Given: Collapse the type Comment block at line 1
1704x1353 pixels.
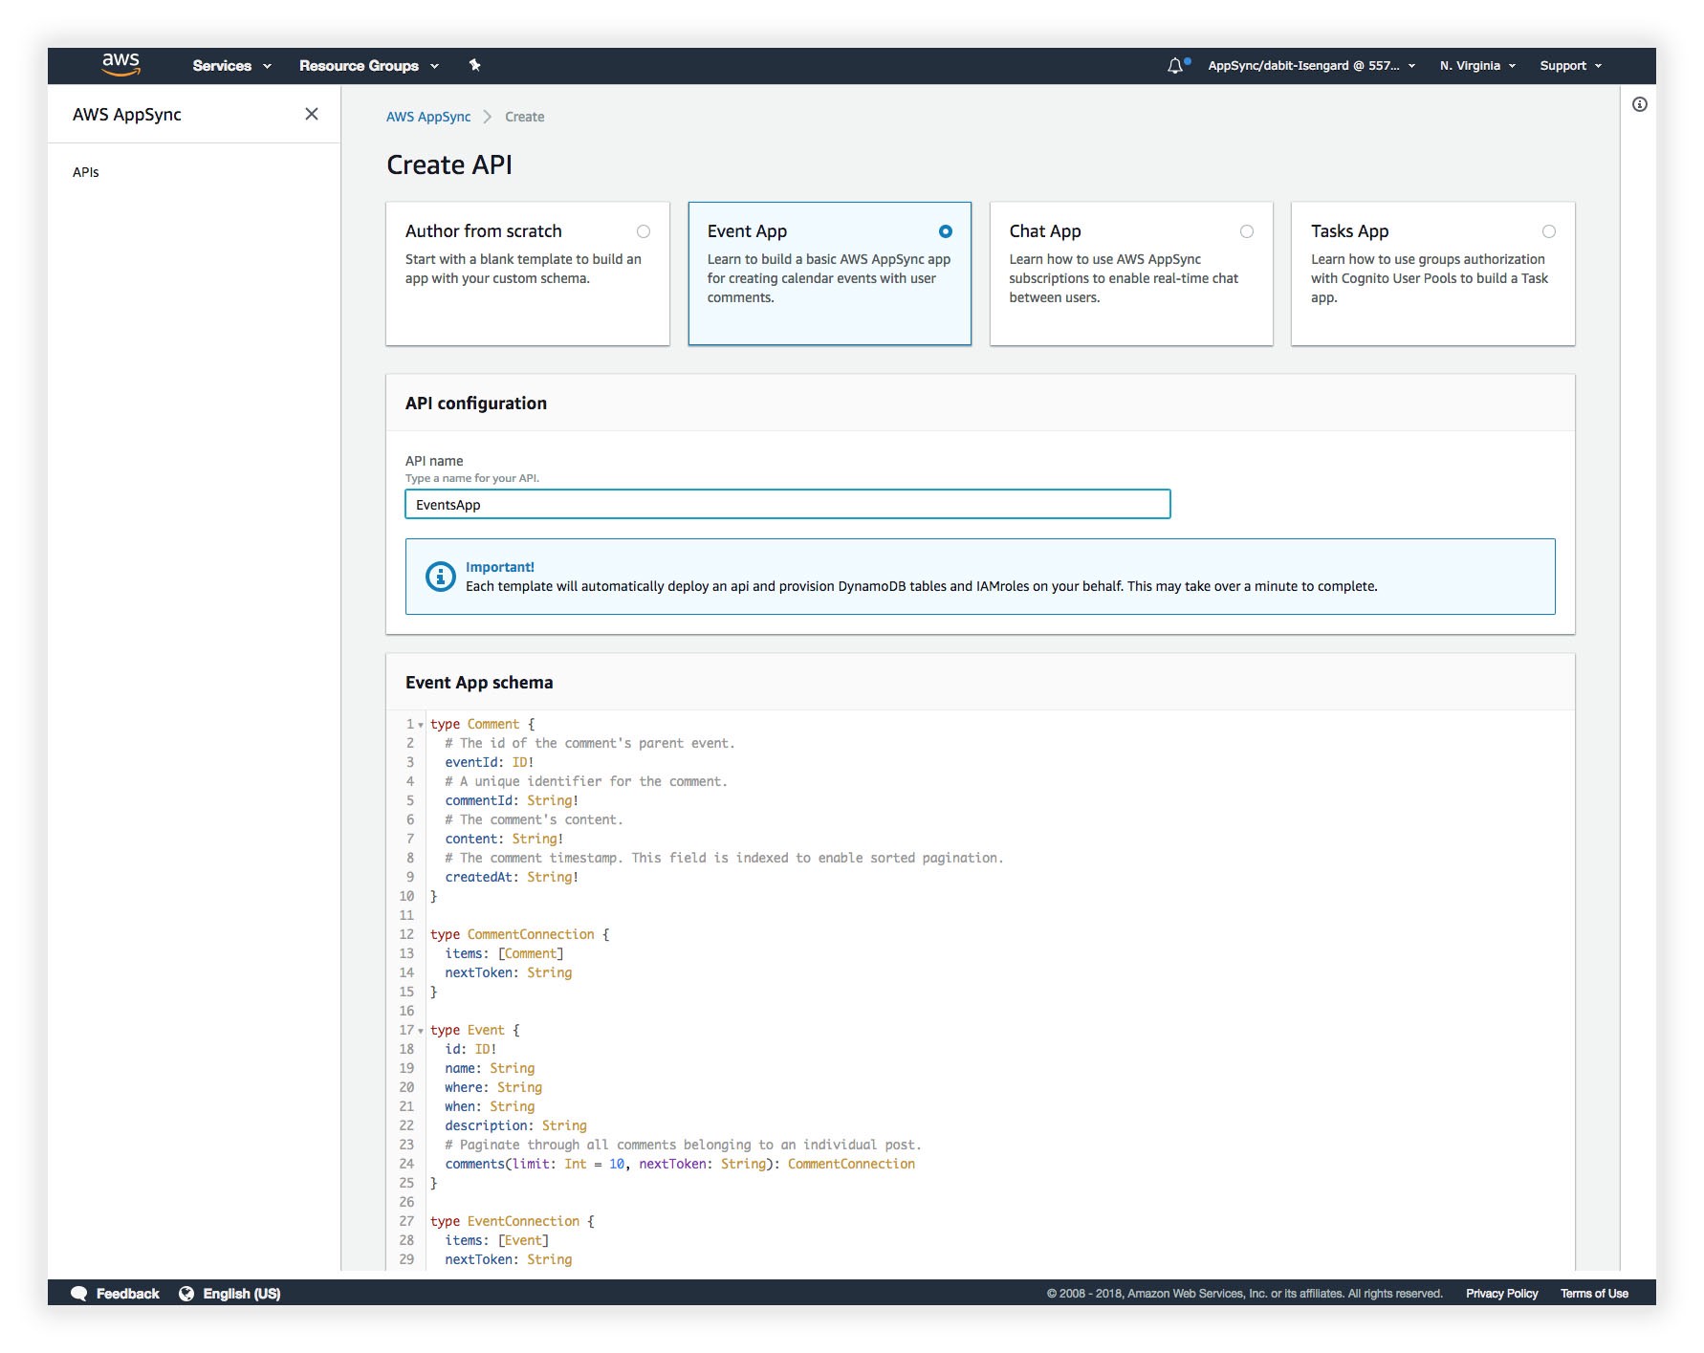Looking at the screenshot, I should tap(421, 725).
